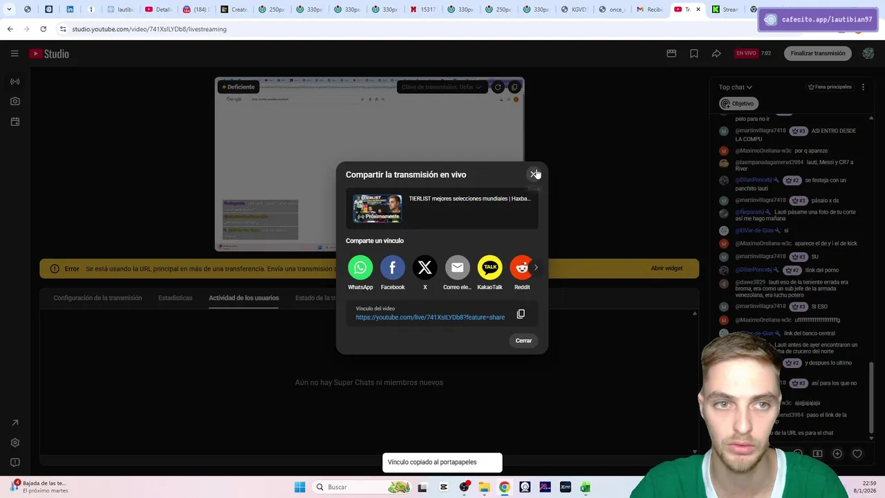Click the Deficiente stream health badge
This screenshot has height=498, width=885.
pos(239,87)
